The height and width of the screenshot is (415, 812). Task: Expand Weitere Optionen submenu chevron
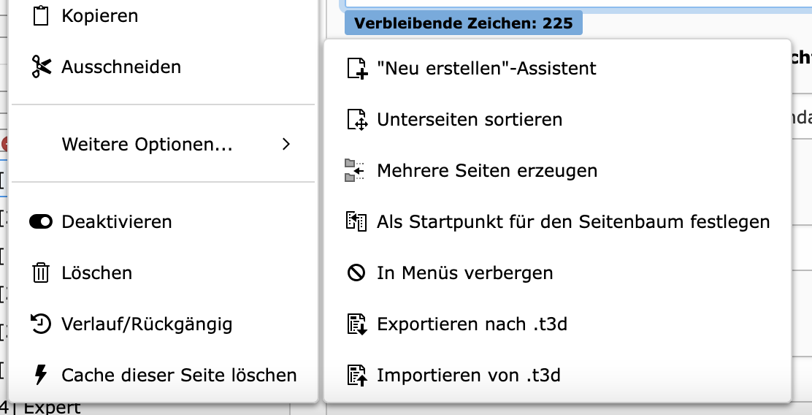[286, 144]
